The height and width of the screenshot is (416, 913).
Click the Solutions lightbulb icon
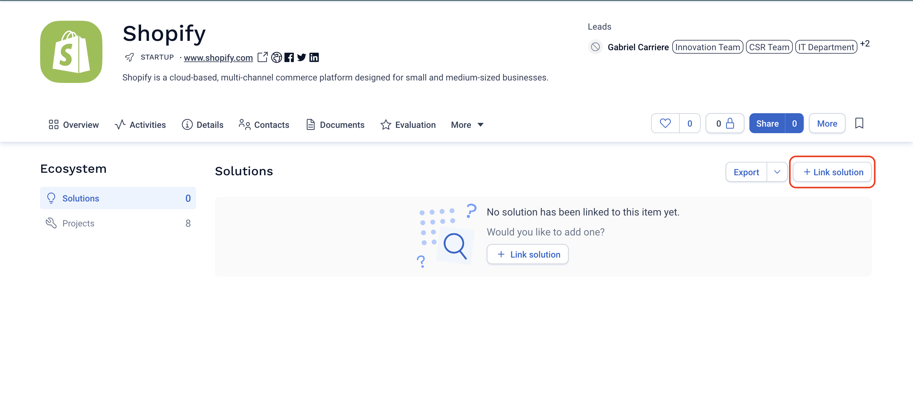52,198
